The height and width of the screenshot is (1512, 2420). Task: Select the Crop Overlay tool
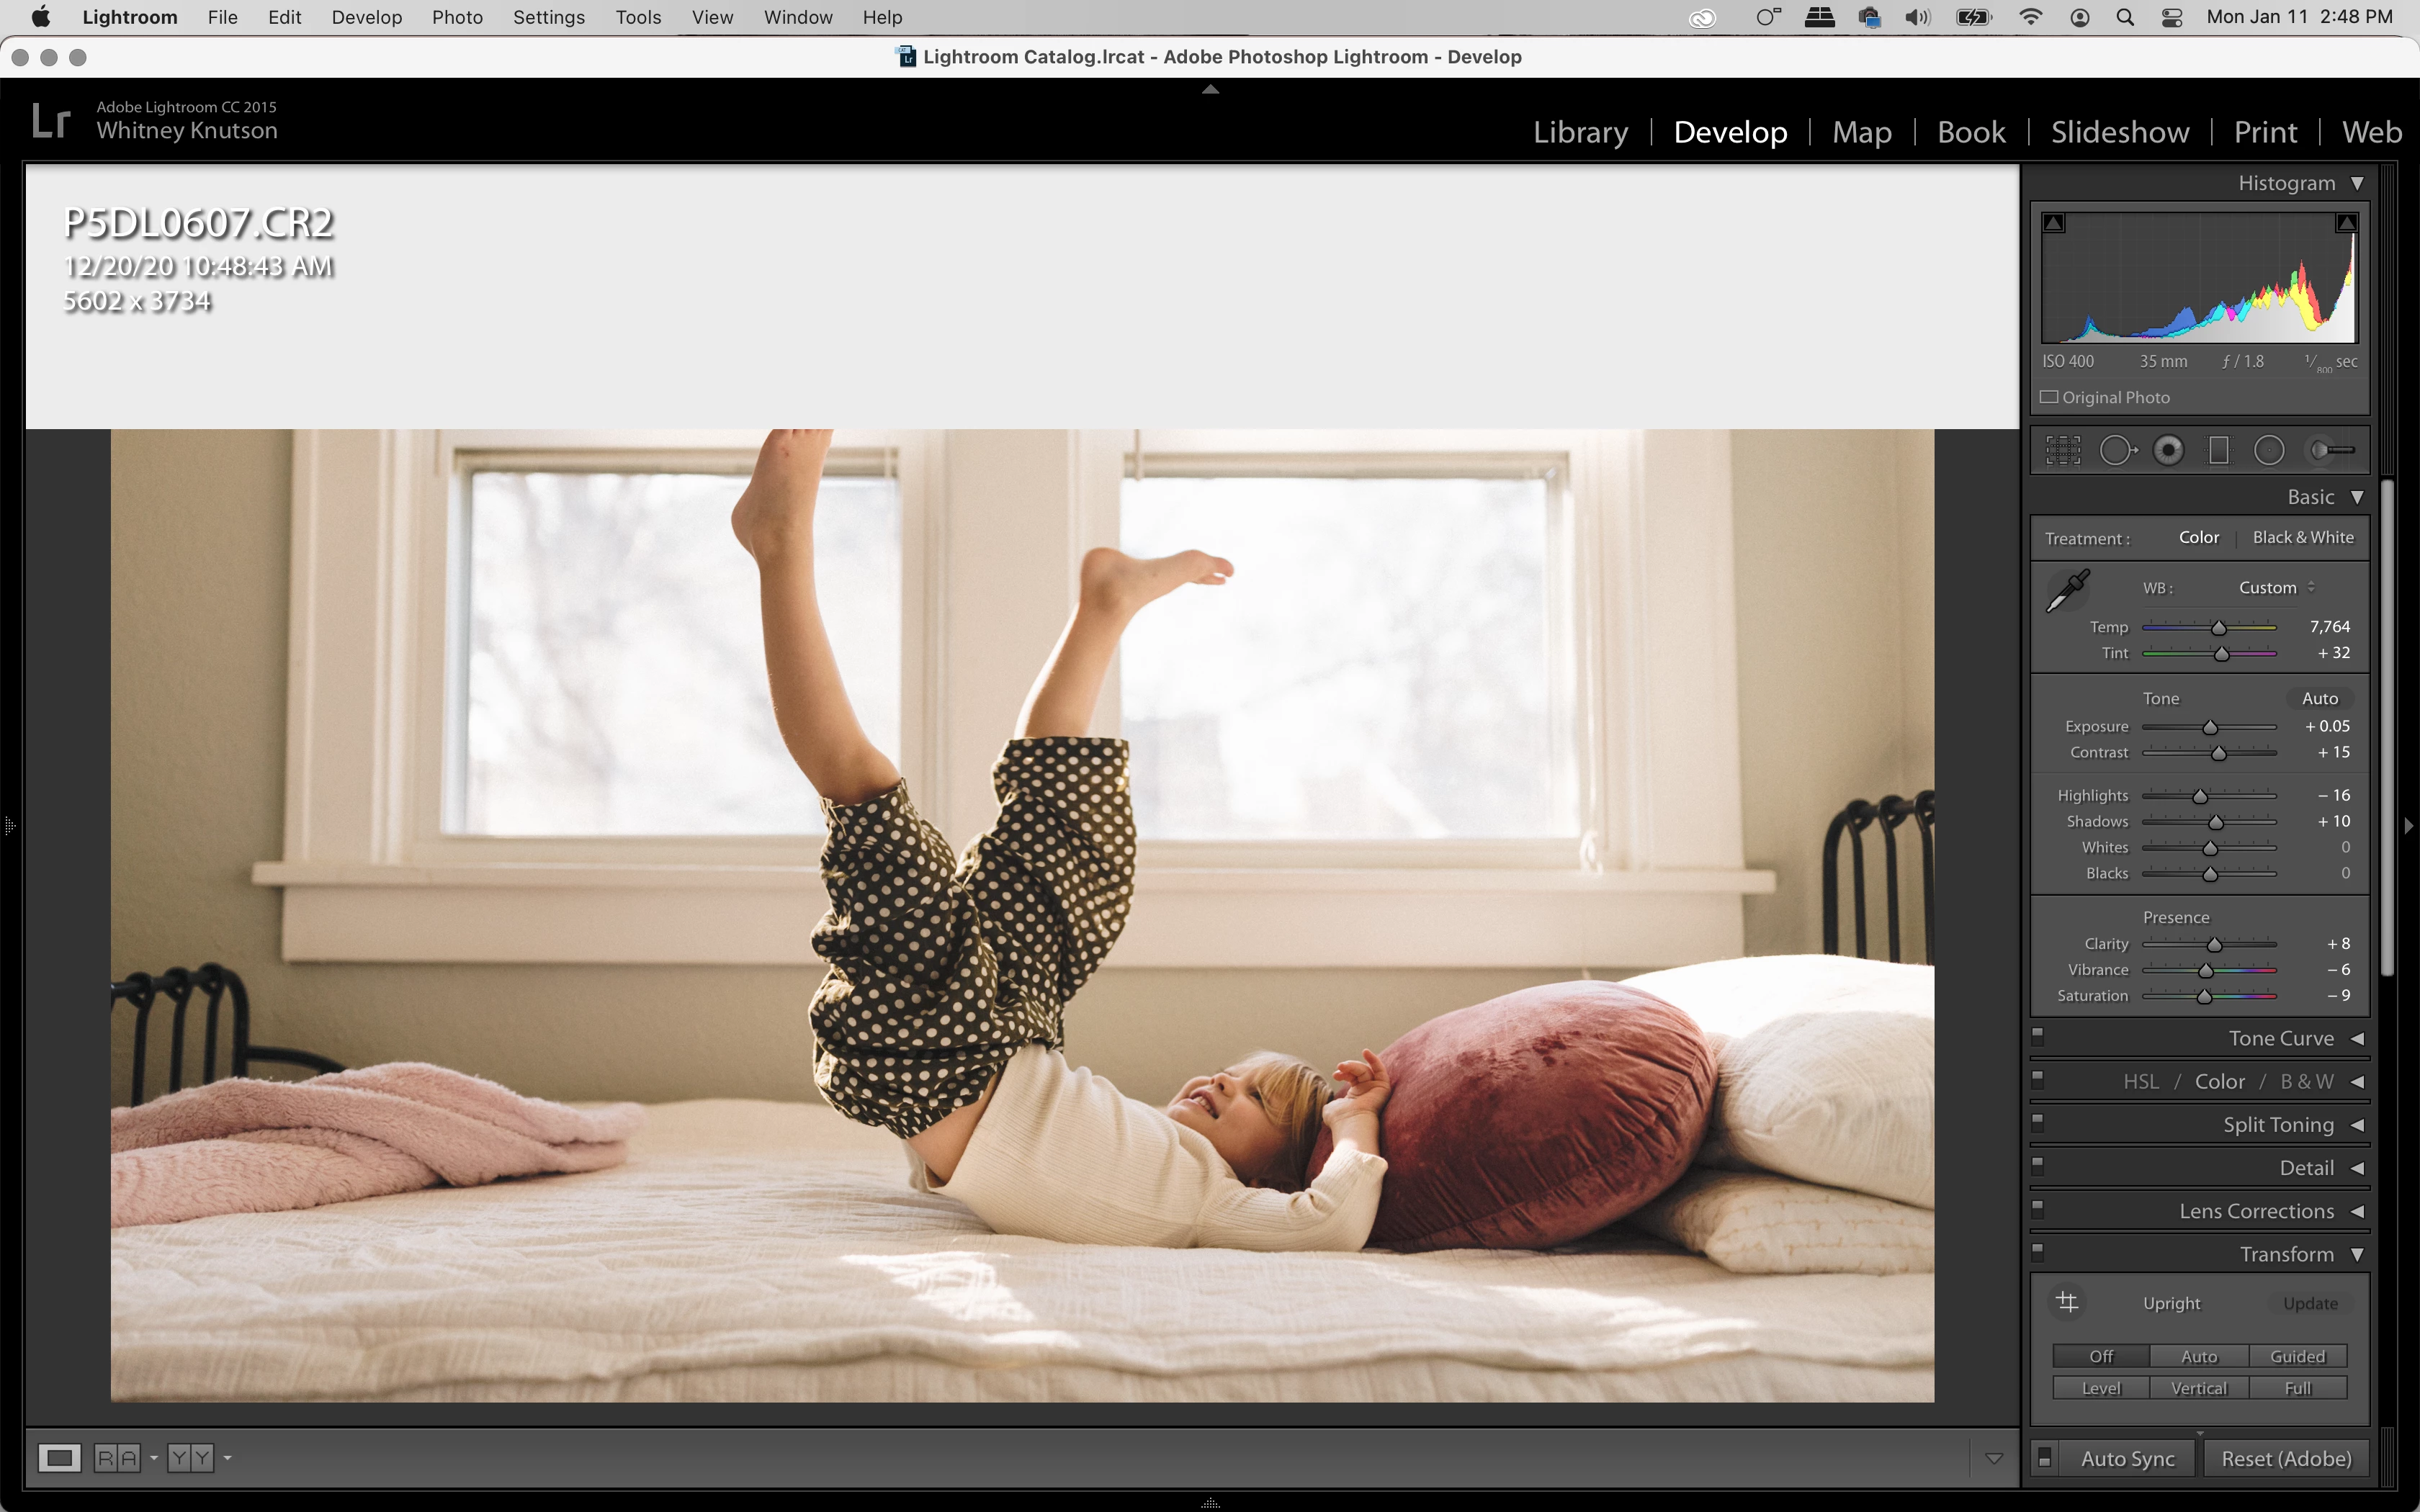(2062, 450)
